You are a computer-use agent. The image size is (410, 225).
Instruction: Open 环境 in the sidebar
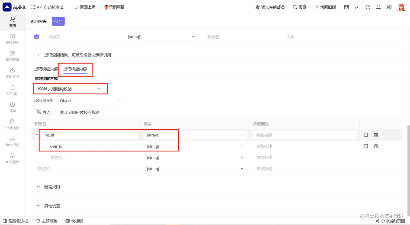coord(12,107)
